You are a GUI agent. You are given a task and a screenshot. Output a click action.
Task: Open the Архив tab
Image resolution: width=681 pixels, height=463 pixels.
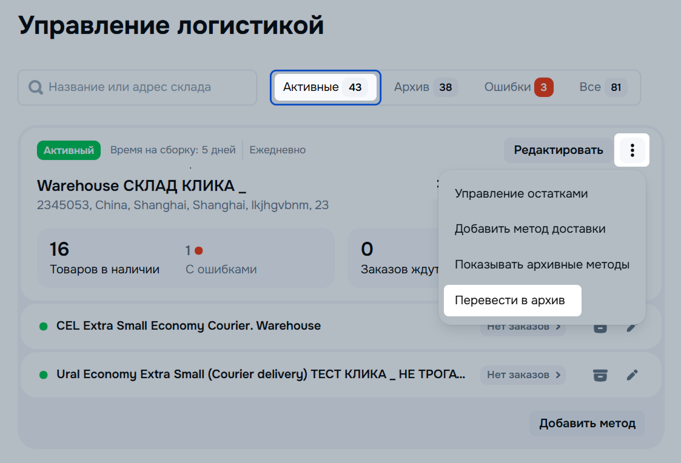click(425, 87)
